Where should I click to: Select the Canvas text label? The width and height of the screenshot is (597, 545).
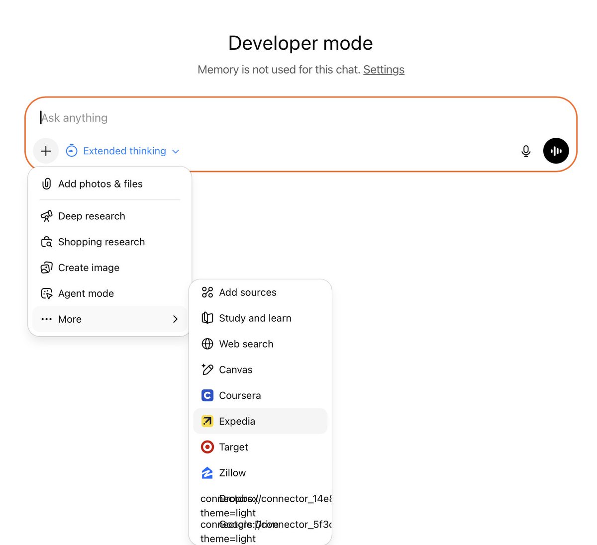(x=236, y=369)
